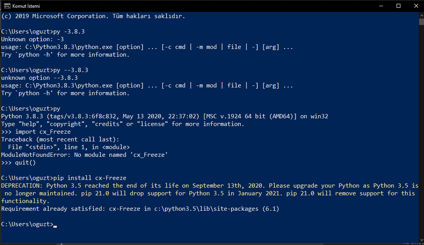Click the 'Unknown option: -3' message
Image resolution: width=424 pixels, height=245 pixels.
(x=32, y=39)
